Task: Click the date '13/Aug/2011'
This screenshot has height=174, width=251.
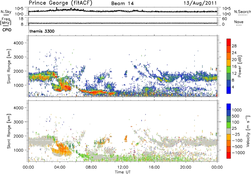Action: coord(200,3)
